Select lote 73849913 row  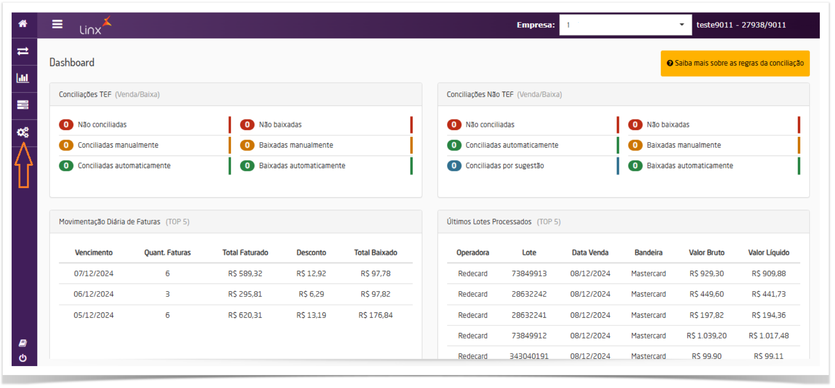623,274
